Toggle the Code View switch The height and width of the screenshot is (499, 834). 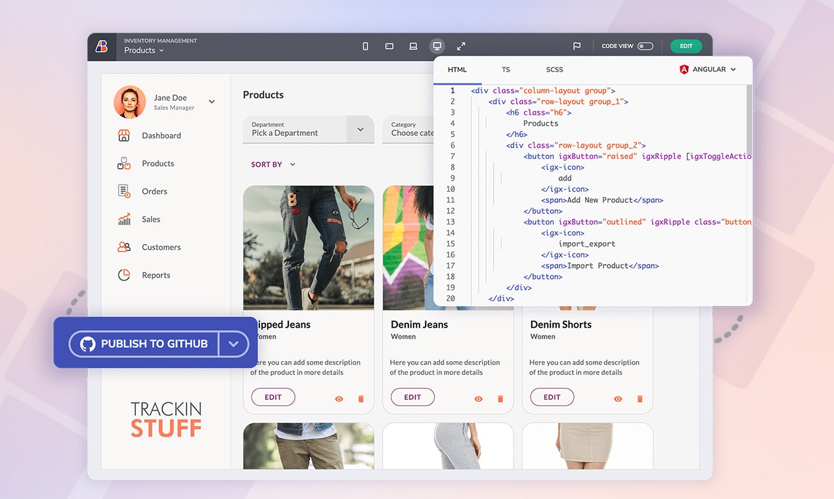(646, 46)
